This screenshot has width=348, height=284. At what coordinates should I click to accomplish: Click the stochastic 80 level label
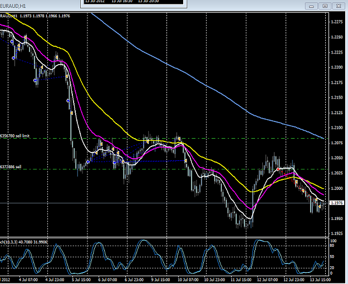[x=332, y=246]
